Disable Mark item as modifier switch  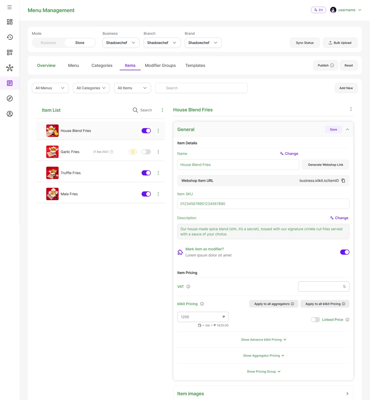click(345, 252)
